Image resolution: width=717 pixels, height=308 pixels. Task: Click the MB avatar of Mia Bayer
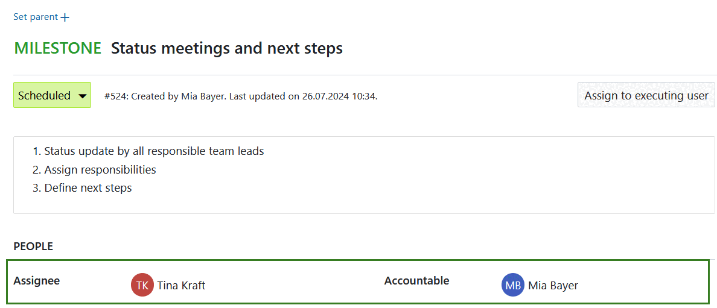click(513, 285)
